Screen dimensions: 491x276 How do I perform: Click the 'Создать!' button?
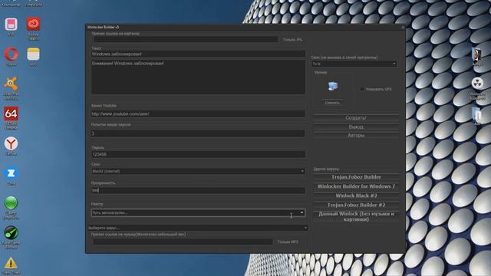(356, 118)
